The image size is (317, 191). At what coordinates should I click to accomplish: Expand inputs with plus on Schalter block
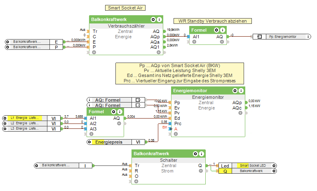[136, 181]
